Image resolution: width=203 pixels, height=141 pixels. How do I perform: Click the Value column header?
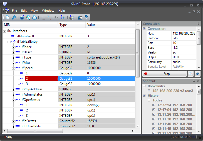110,25
